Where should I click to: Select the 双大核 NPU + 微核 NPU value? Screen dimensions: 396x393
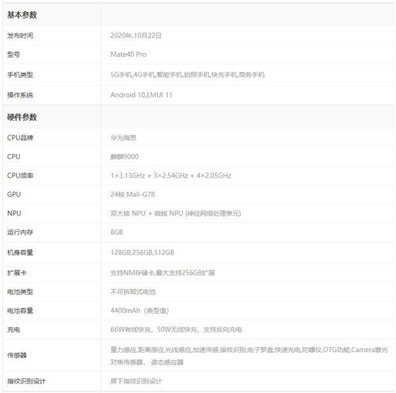[176, 213]
